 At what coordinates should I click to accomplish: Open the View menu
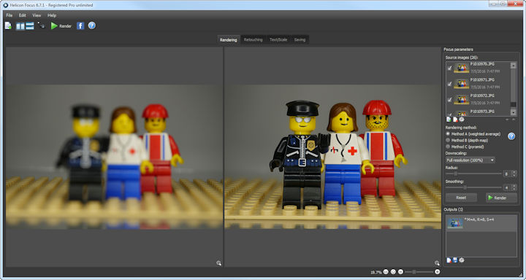tap(37, 15)
